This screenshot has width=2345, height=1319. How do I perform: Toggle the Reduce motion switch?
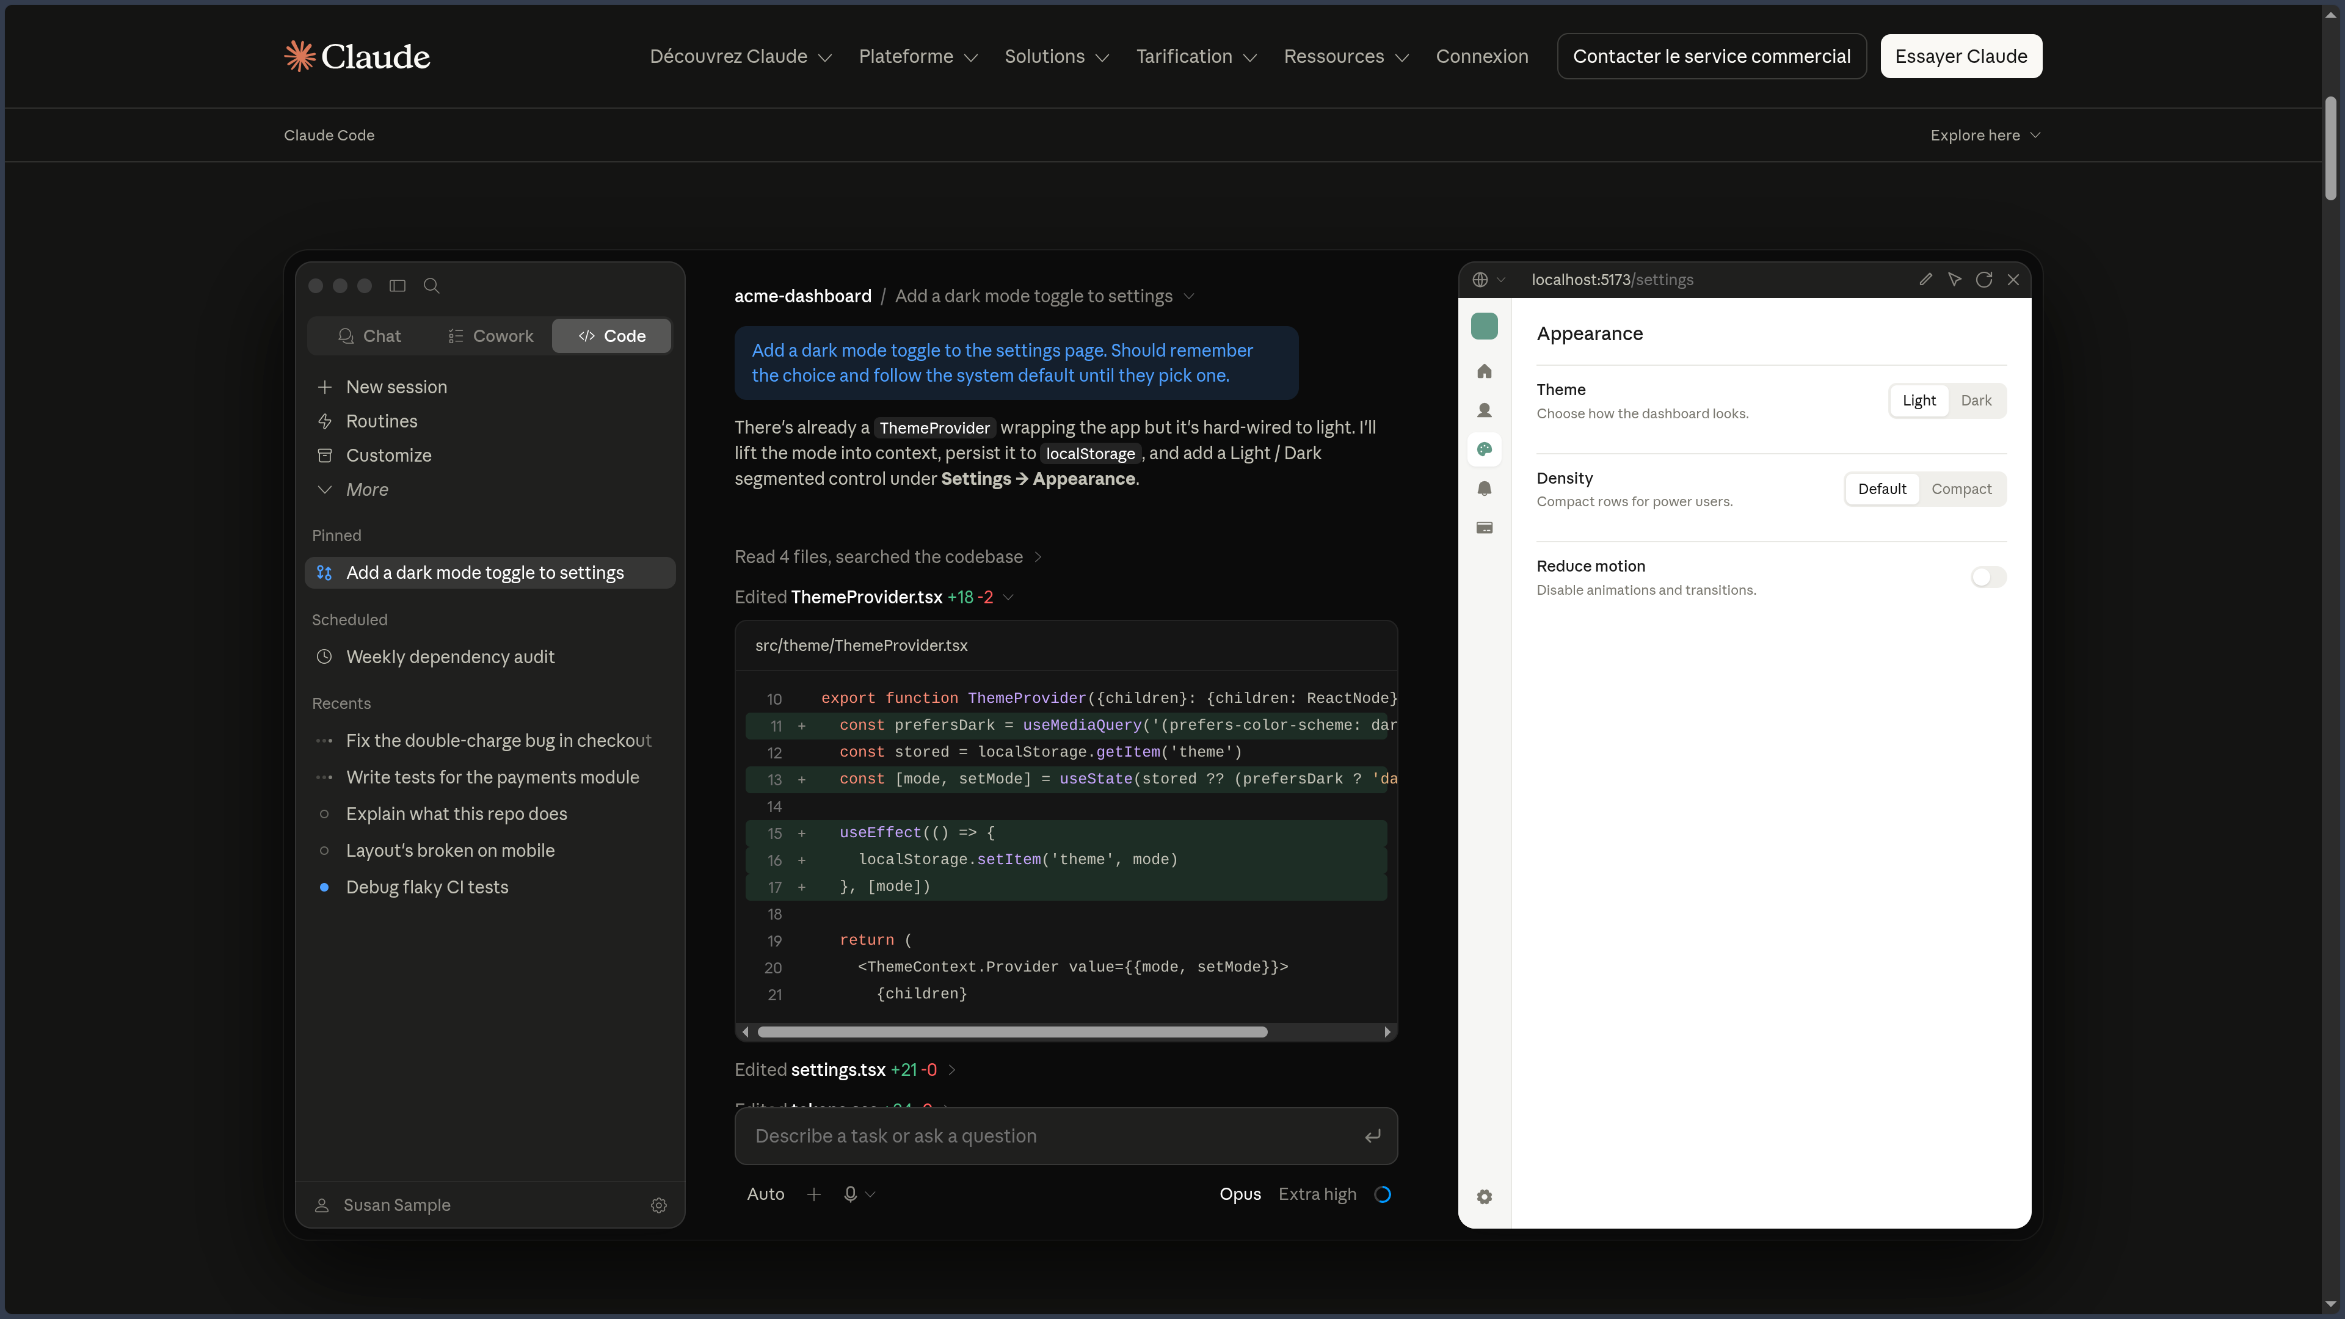coord(1988,577)
